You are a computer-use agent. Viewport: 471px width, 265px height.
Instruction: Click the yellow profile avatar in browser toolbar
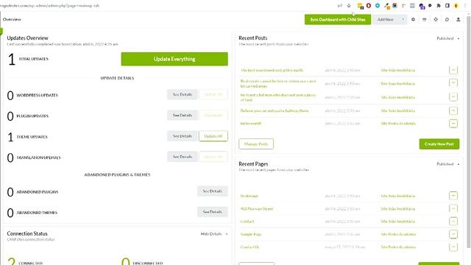pyautogui.click(x=456, y=5)
